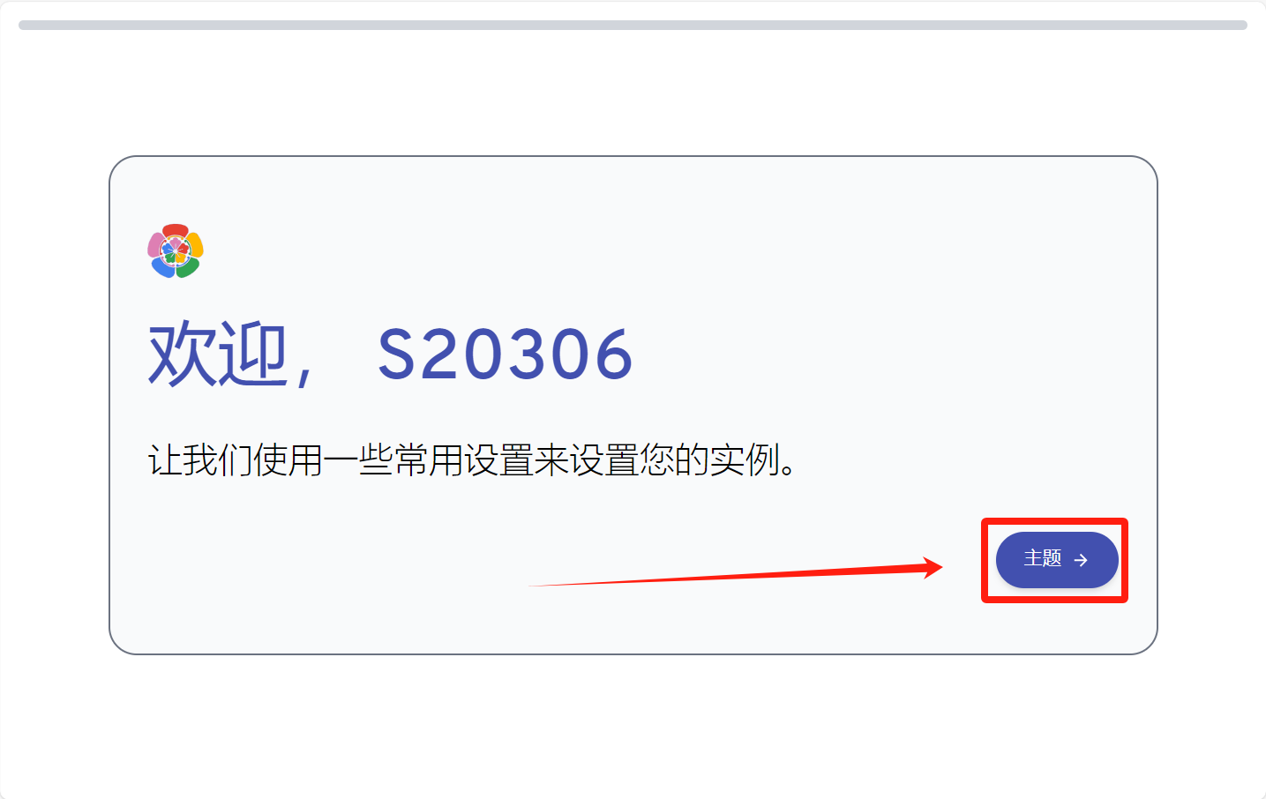
Task: Click the S20306 username in the heading
Action: click(506, 355)
